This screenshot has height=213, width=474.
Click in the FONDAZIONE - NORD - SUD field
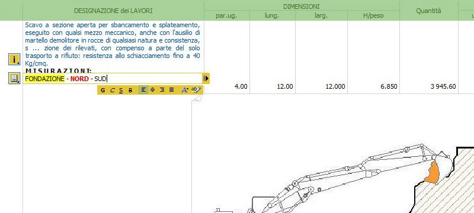pos(113,79)
